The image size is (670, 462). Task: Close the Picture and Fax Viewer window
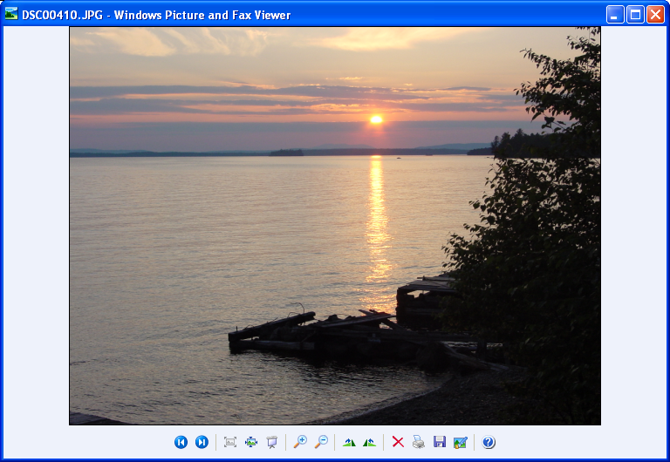coord(655,15)
